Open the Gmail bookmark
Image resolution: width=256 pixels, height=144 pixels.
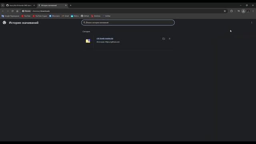tap(65, 16)
